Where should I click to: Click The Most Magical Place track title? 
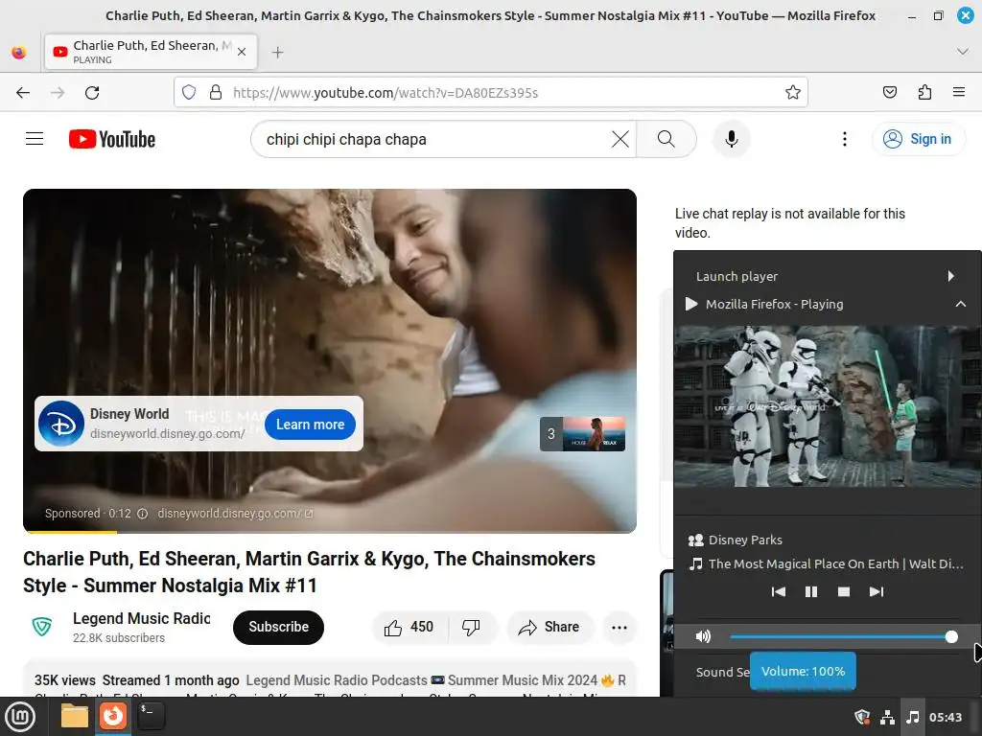835,563
